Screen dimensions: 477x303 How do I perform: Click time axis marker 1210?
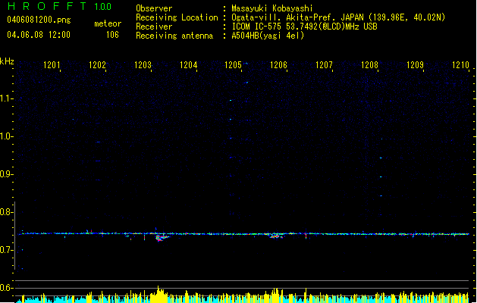coord(460,65)
